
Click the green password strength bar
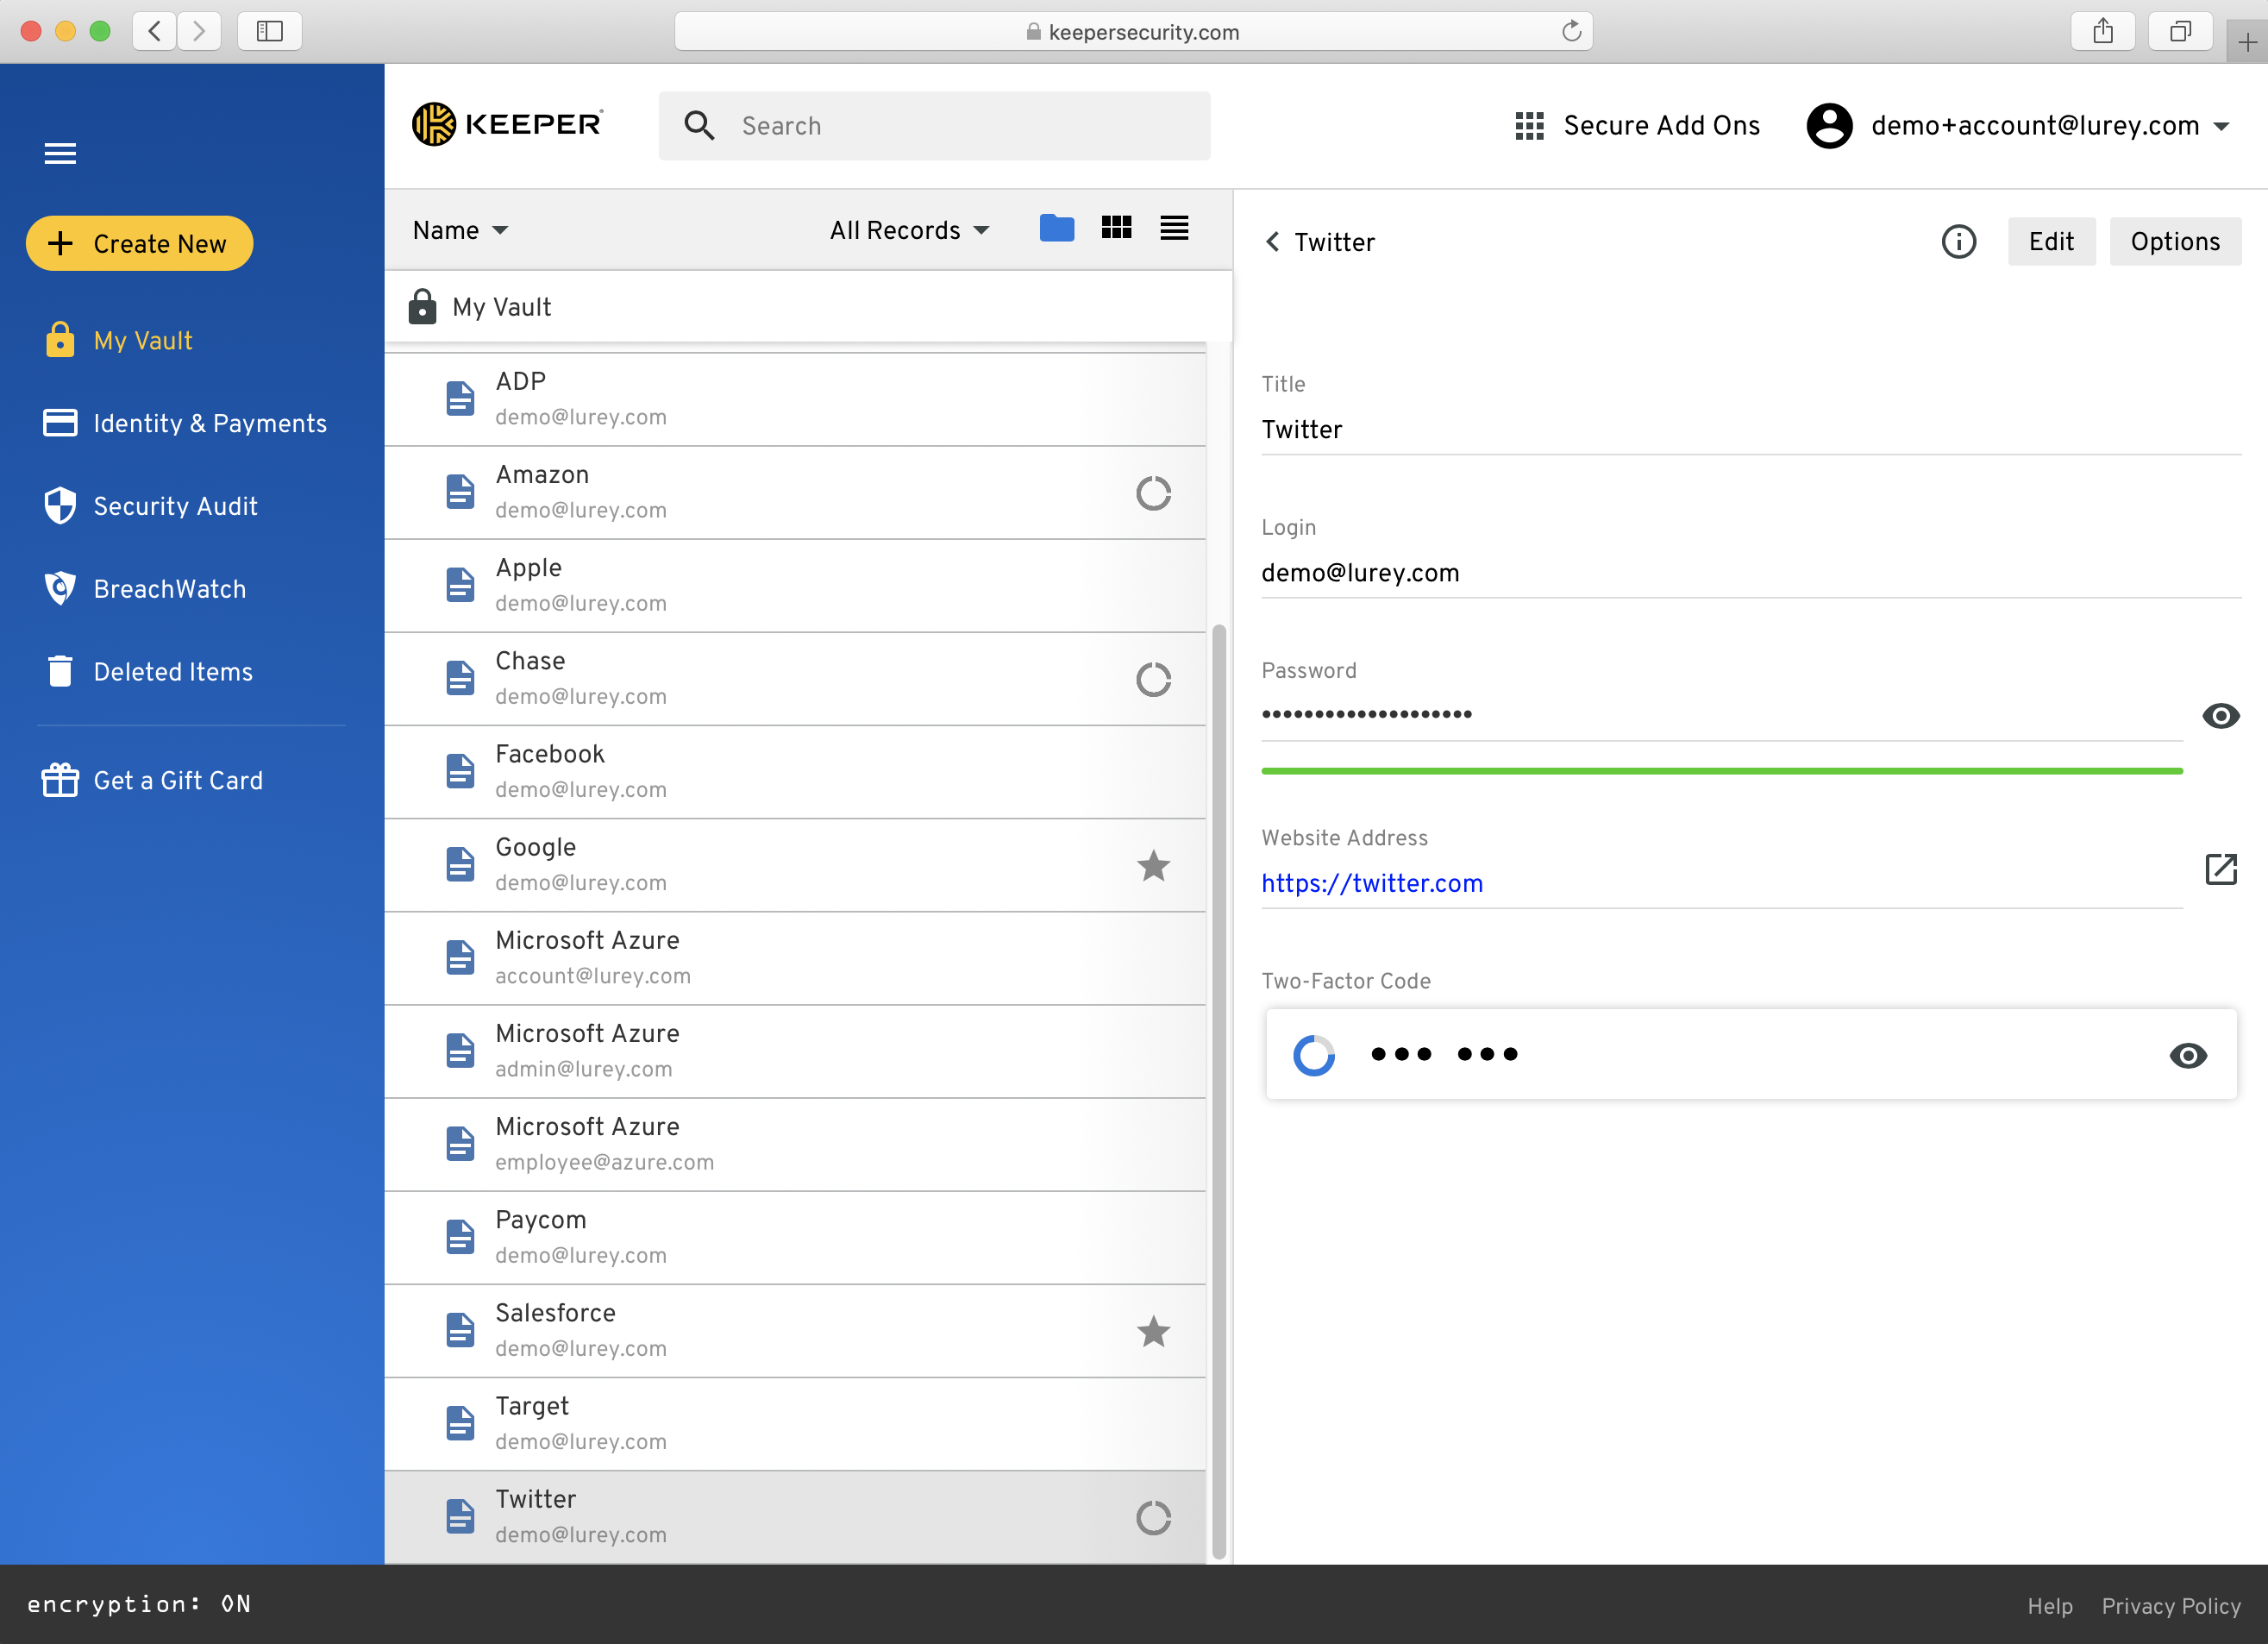point(1721,772)
